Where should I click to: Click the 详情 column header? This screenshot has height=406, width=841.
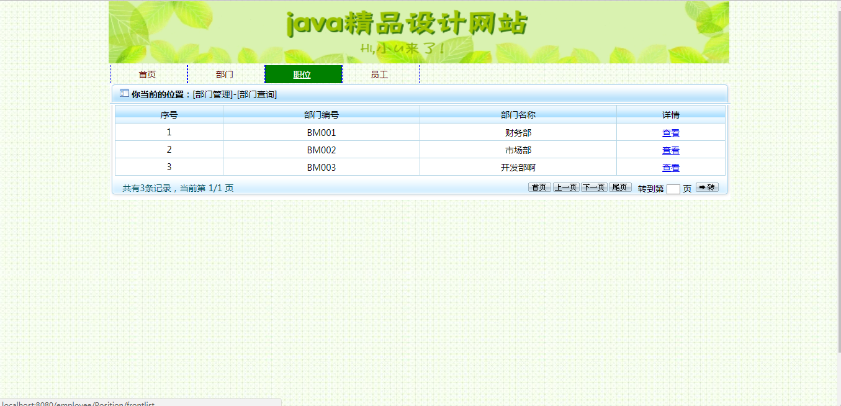[x=671, y=115]
